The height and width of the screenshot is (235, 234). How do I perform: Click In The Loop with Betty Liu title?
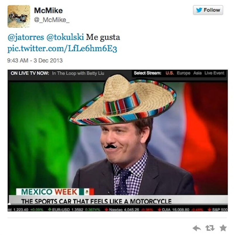click(78, 73)
